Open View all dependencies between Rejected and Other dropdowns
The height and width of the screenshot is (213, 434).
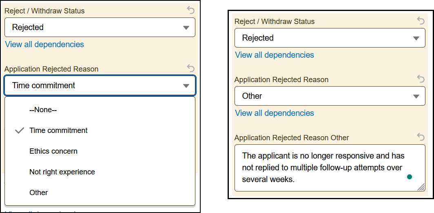(275, 55)
